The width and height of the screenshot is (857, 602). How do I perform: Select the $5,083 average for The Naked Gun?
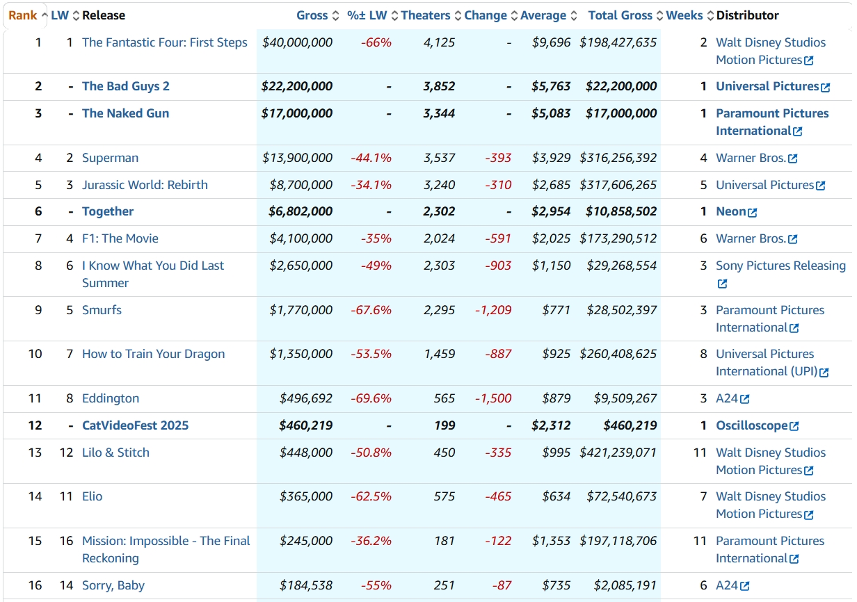(551, 113)
